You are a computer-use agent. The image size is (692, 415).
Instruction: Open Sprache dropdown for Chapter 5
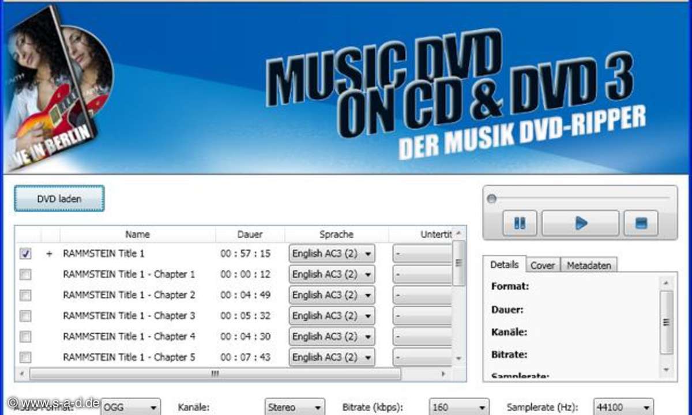pyautogui.click(x=332, y=357)
